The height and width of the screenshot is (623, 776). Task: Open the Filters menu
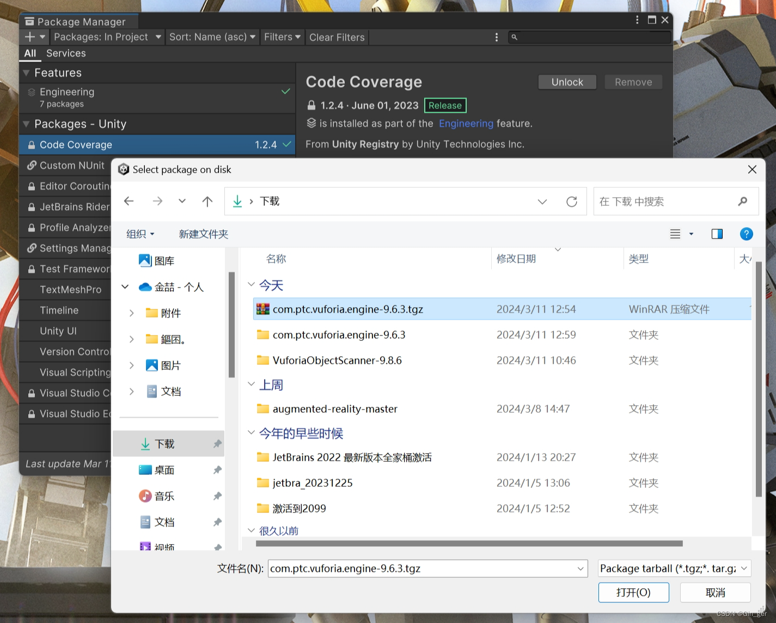tap(282, 37)
